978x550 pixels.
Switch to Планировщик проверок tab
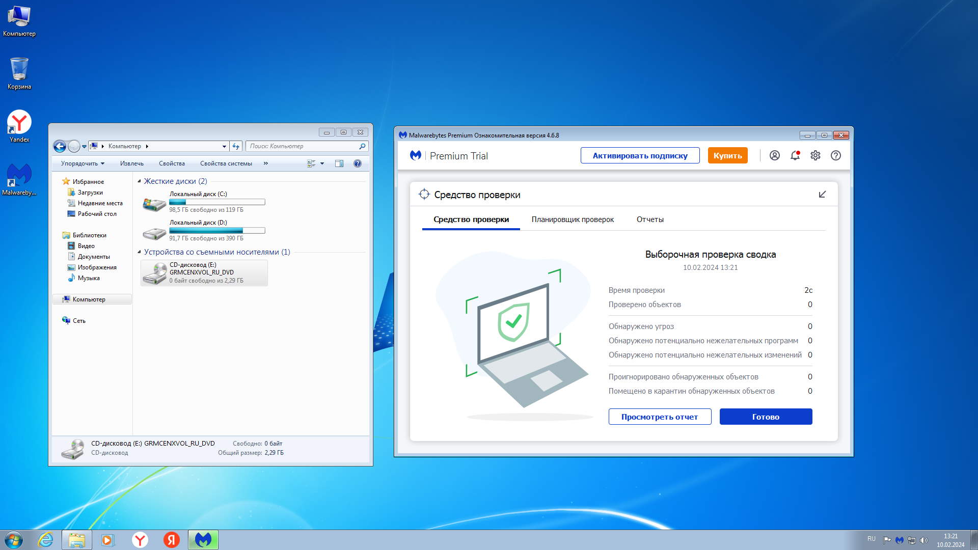pyautogui.click(x=573, y=219)
